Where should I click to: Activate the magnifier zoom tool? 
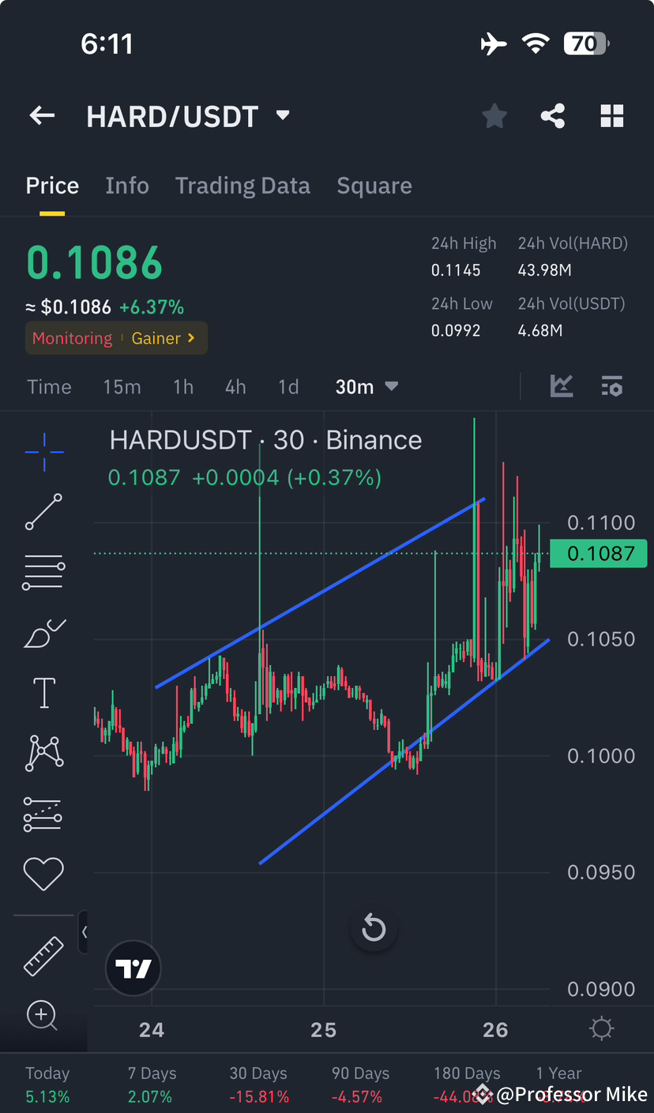[43, 1017]
